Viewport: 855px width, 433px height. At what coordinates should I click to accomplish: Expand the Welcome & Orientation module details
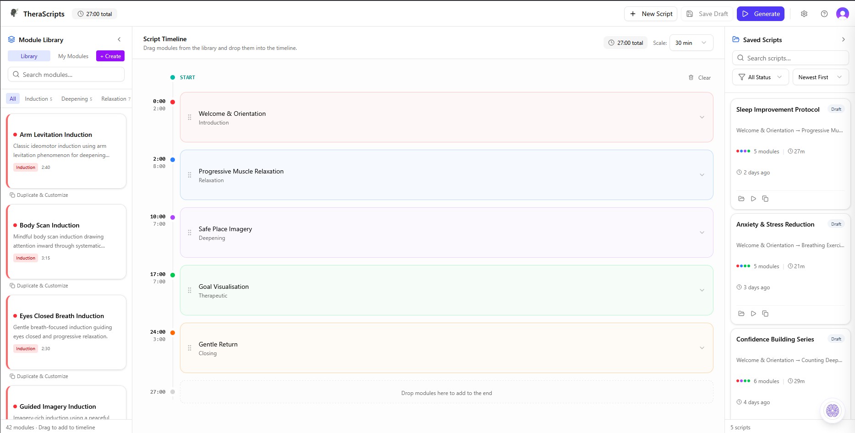[x=702, y=117]
